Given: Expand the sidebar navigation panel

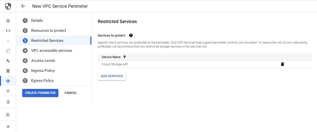Looking at the screenshot, I should (x=8, y=126).
